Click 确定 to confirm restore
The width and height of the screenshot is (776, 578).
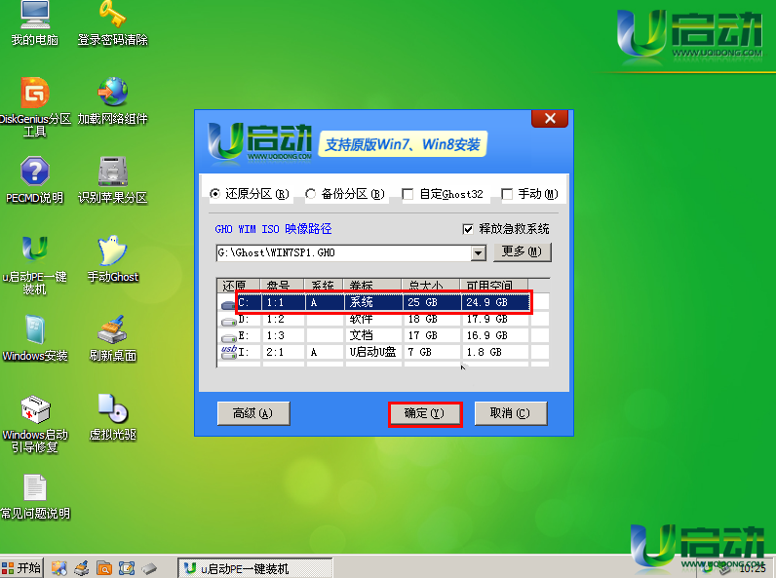[x=424, y=413]
